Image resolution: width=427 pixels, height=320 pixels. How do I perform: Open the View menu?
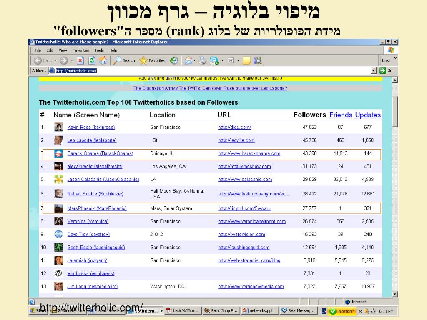(63, 50)
